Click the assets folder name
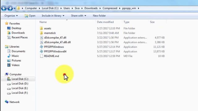Viewport: 198px width, 111px height. [47, 28]
